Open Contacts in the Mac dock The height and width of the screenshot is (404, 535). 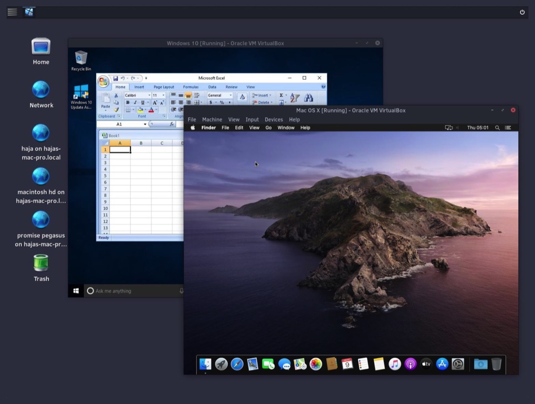(x=332, y=364)
